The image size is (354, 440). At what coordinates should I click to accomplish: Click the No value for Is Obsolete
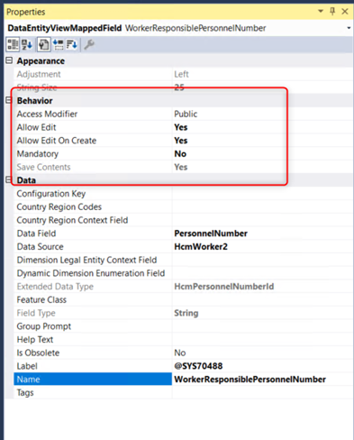pyautogui.click(x=180, y=353)
